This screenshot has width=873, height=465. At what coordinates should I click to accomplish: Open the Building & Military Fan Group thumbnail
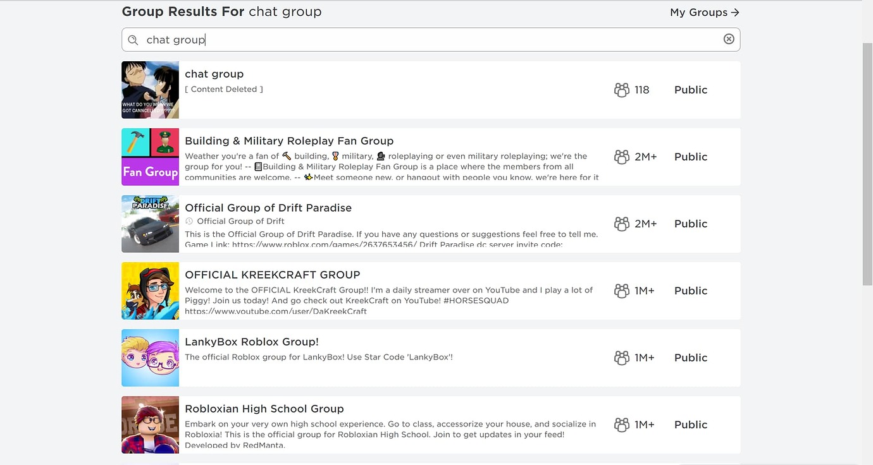click(x=150, y=157)
